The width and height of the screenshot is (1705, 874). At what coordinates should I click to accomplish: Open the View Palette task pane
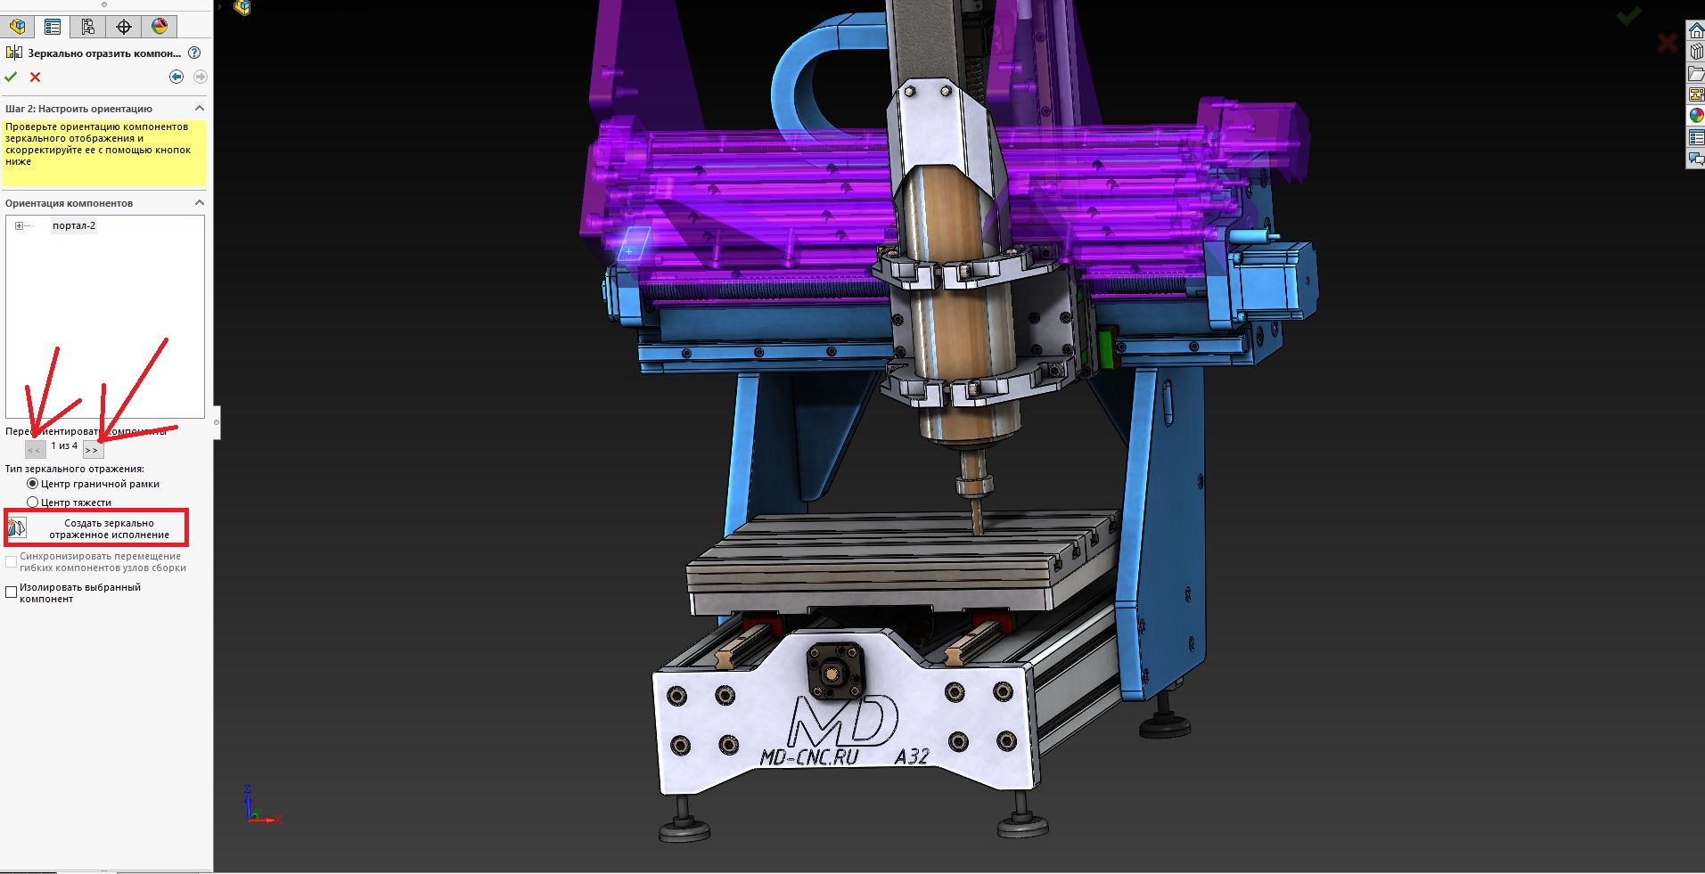click(x=1696, y=94)
